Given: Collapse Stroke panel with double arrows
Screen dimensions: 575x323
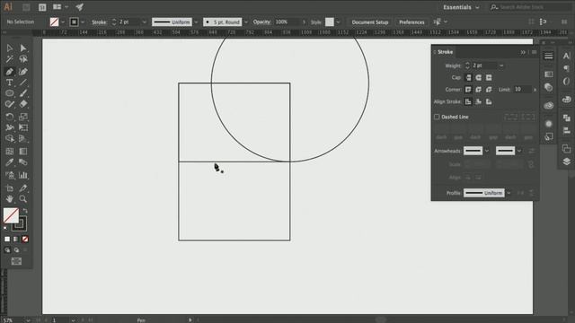Looking at the screenshot, I should (x=523, y=52).
